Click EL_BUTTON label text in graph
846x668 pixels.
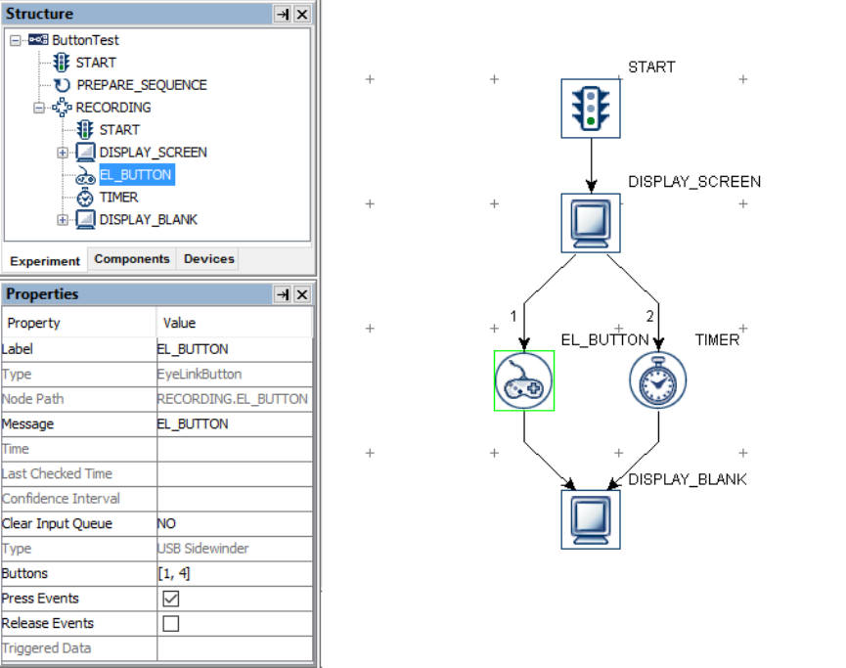pos(604,340)
